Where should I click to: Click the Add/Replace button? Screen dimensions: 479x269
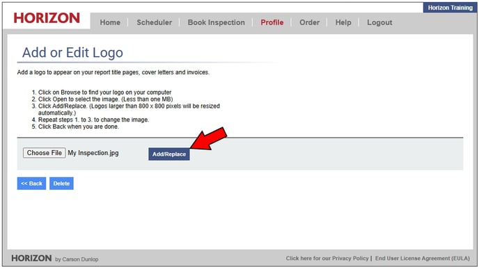[169, 154]
